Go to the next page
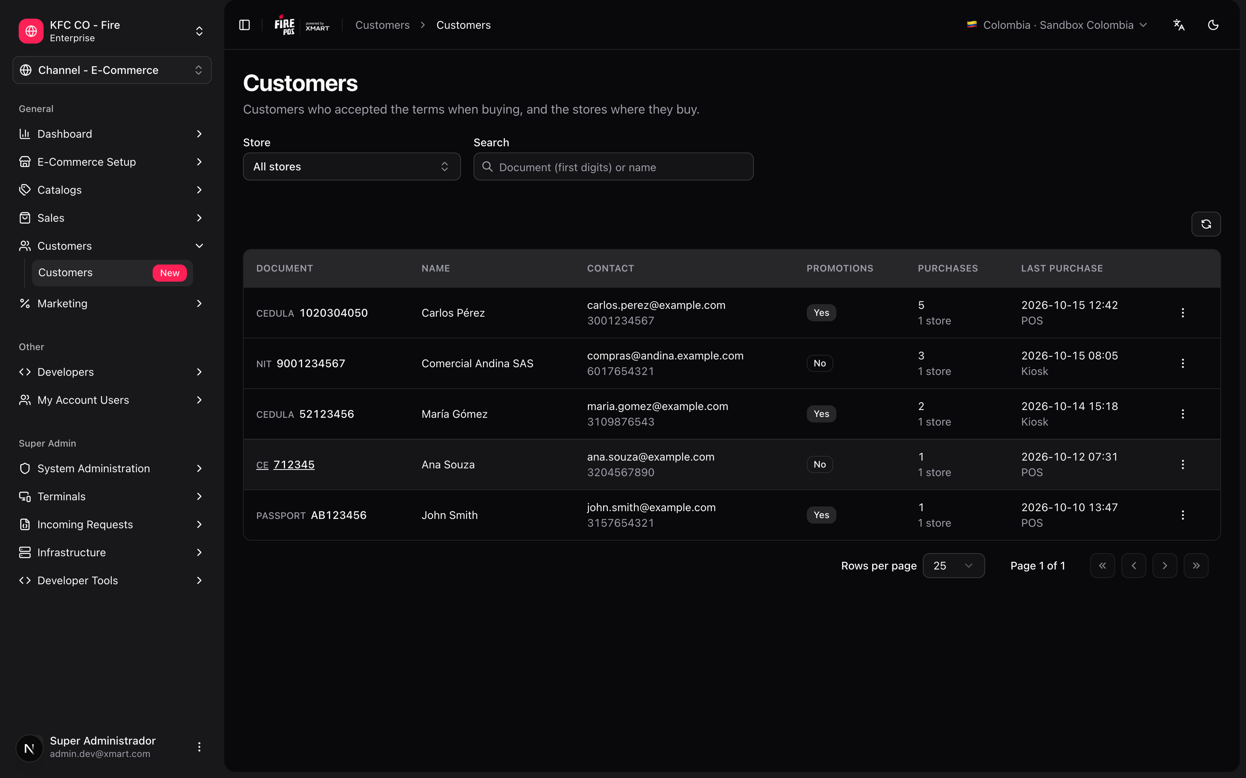This screenshot has width=1246, height=778. click(x=1165, y=566)
